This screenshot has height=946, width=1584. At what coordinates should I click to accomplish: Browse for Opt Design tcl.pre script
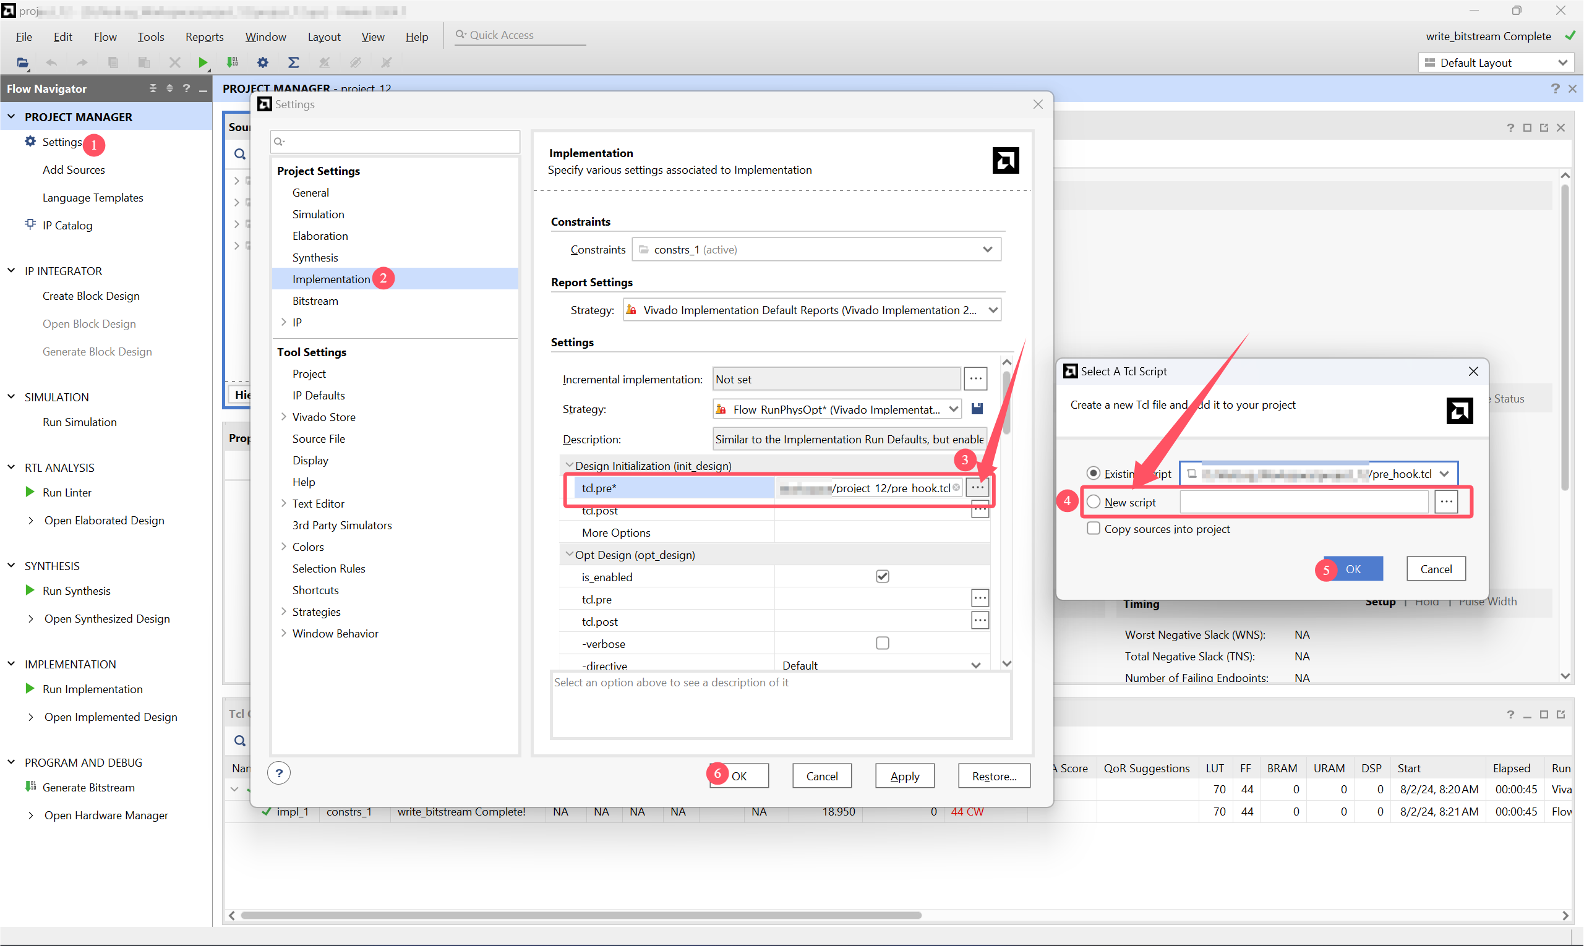point(980,599)
